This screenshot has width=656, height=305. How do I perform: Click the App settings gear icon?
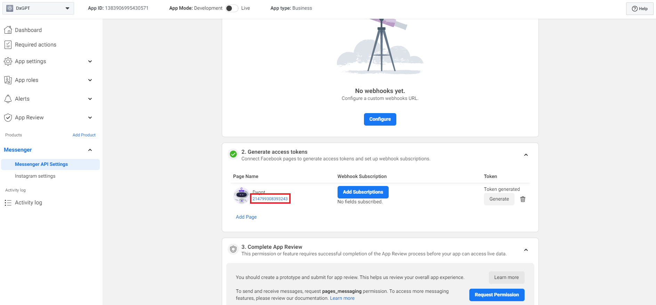tap(8, 61)
